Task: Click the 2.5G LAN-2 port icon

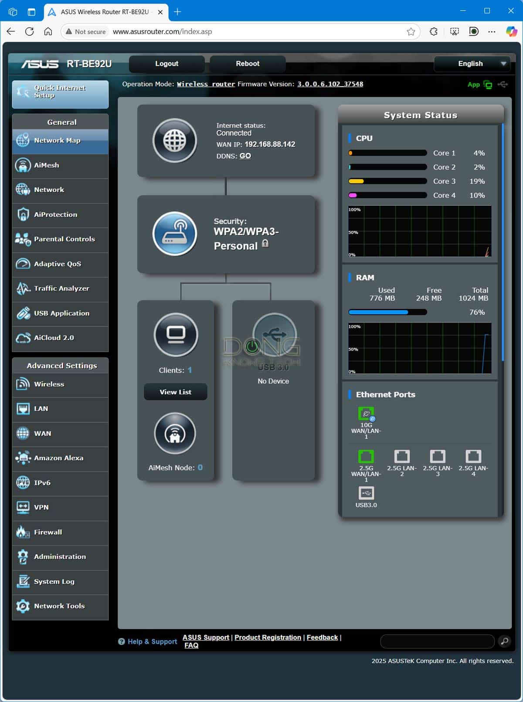Action: coord(402,456)
